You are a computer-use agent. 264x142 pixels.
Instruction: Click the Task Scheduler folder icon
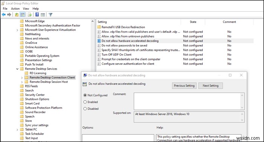pos(22,134)
